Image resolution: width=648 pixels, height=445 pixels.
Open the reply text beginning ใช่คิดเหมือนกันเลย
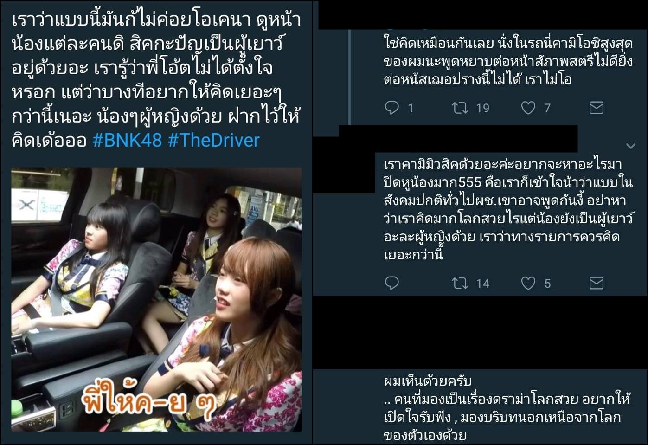508,61
